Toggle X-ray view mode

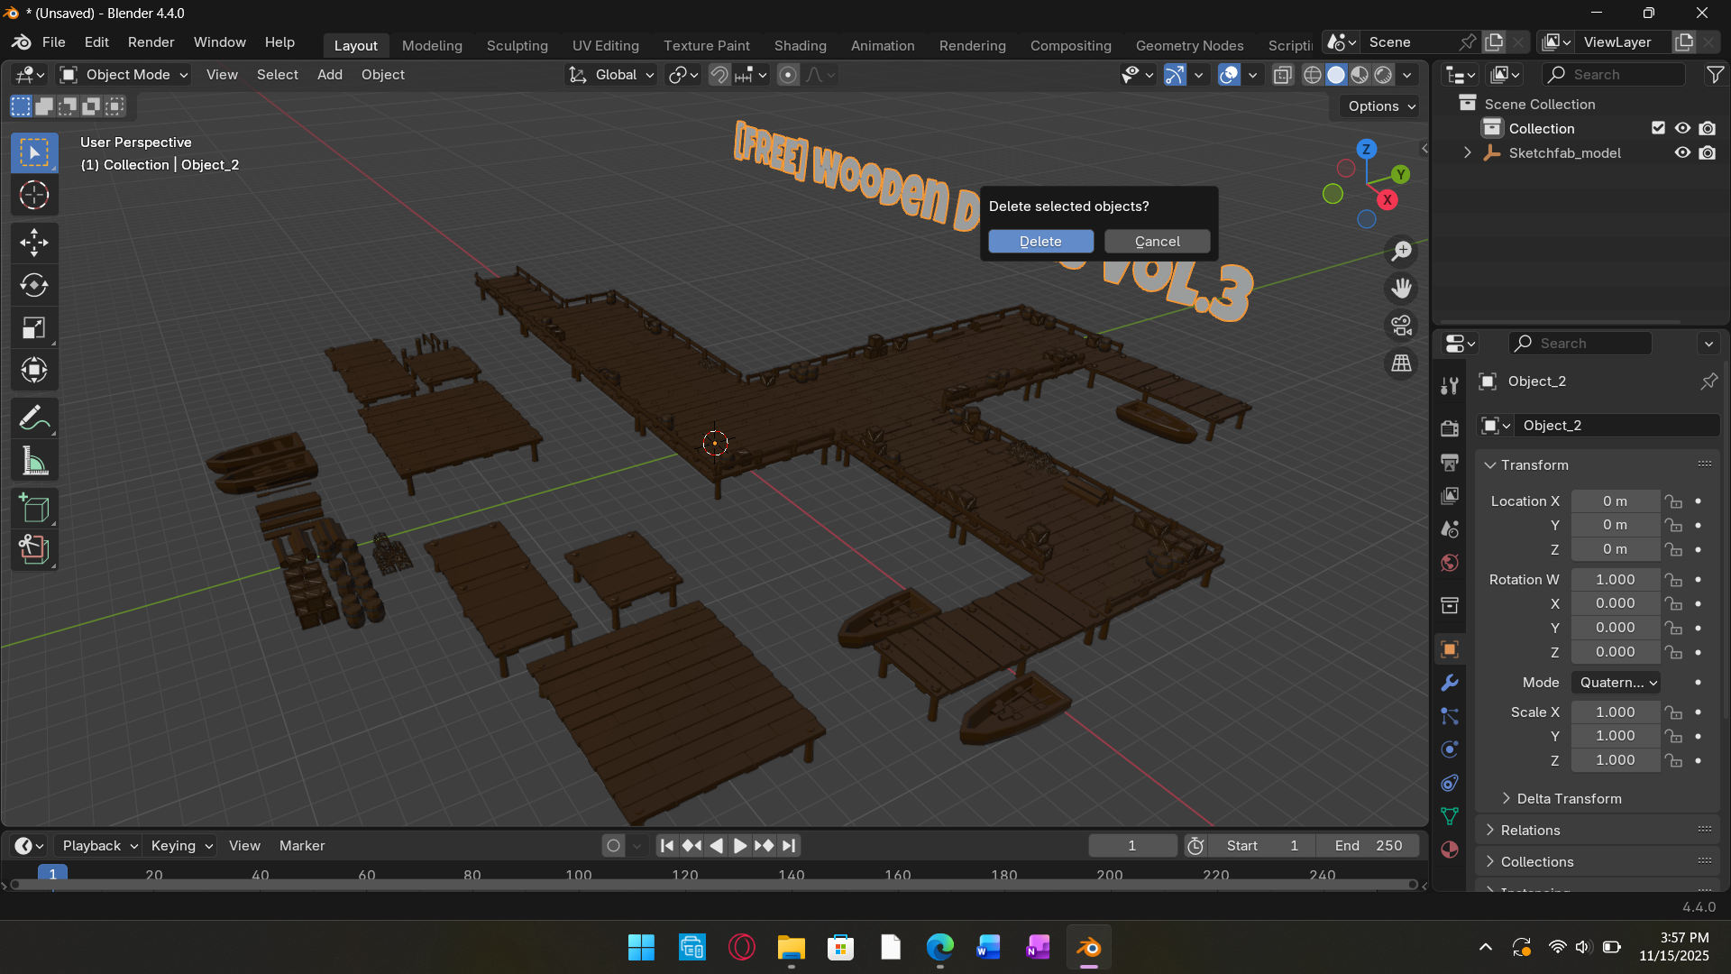pos(1282,75)
